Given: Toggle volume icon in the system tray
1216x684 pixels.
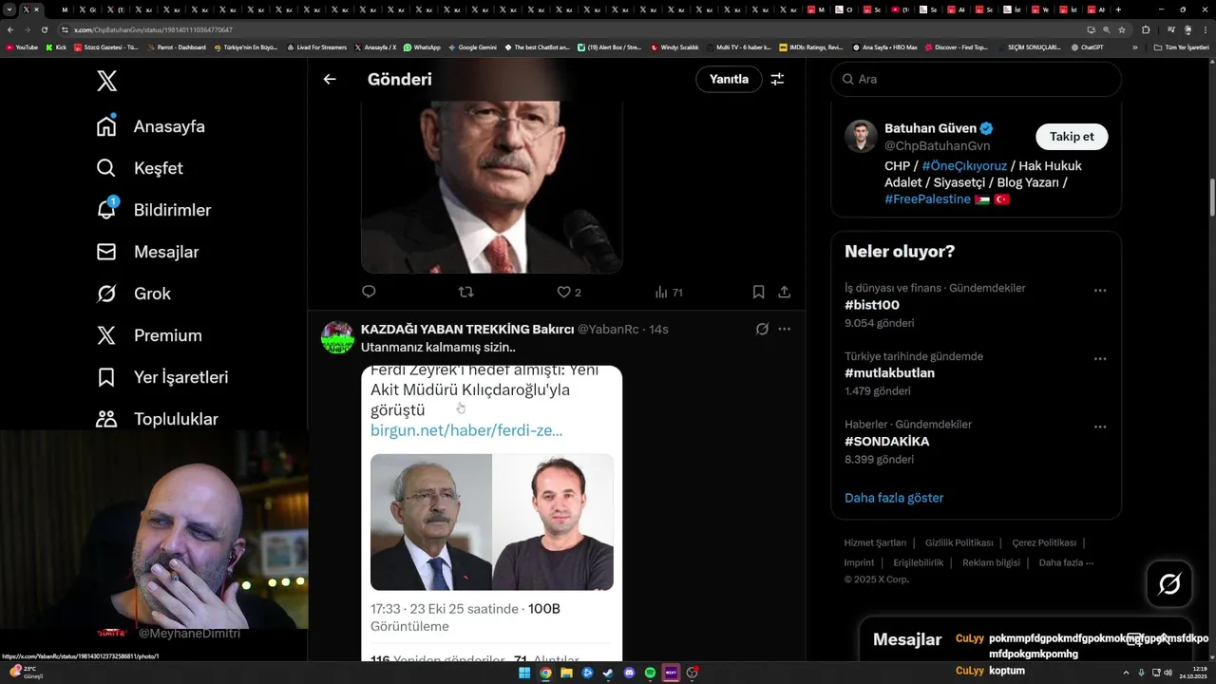Looking at the screenshot, I should pos(1168,673).
